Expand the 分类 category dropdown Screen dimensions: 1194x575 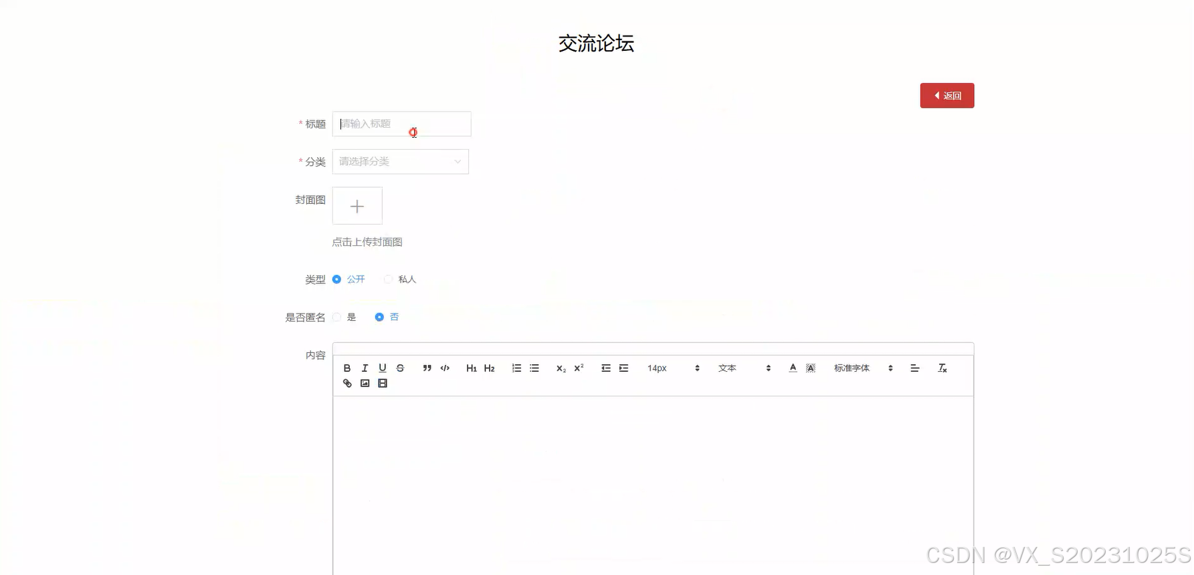pyautogui.click(x=400, y=162)
